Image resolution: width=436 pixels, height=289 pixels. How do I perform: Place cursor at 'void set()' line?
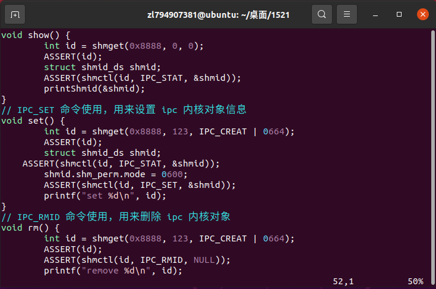coord(33,121)
